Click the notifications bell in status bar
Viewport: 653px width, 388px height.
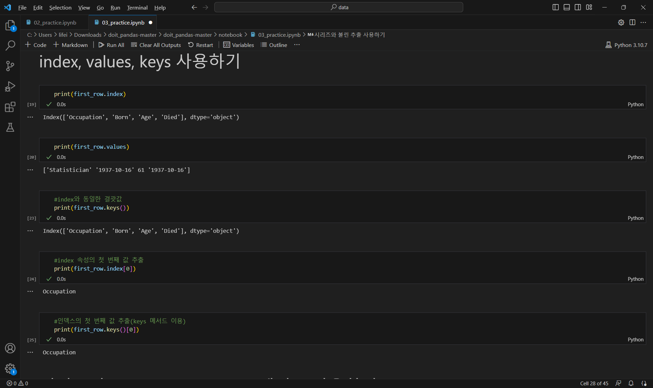(x=631, y=383)
